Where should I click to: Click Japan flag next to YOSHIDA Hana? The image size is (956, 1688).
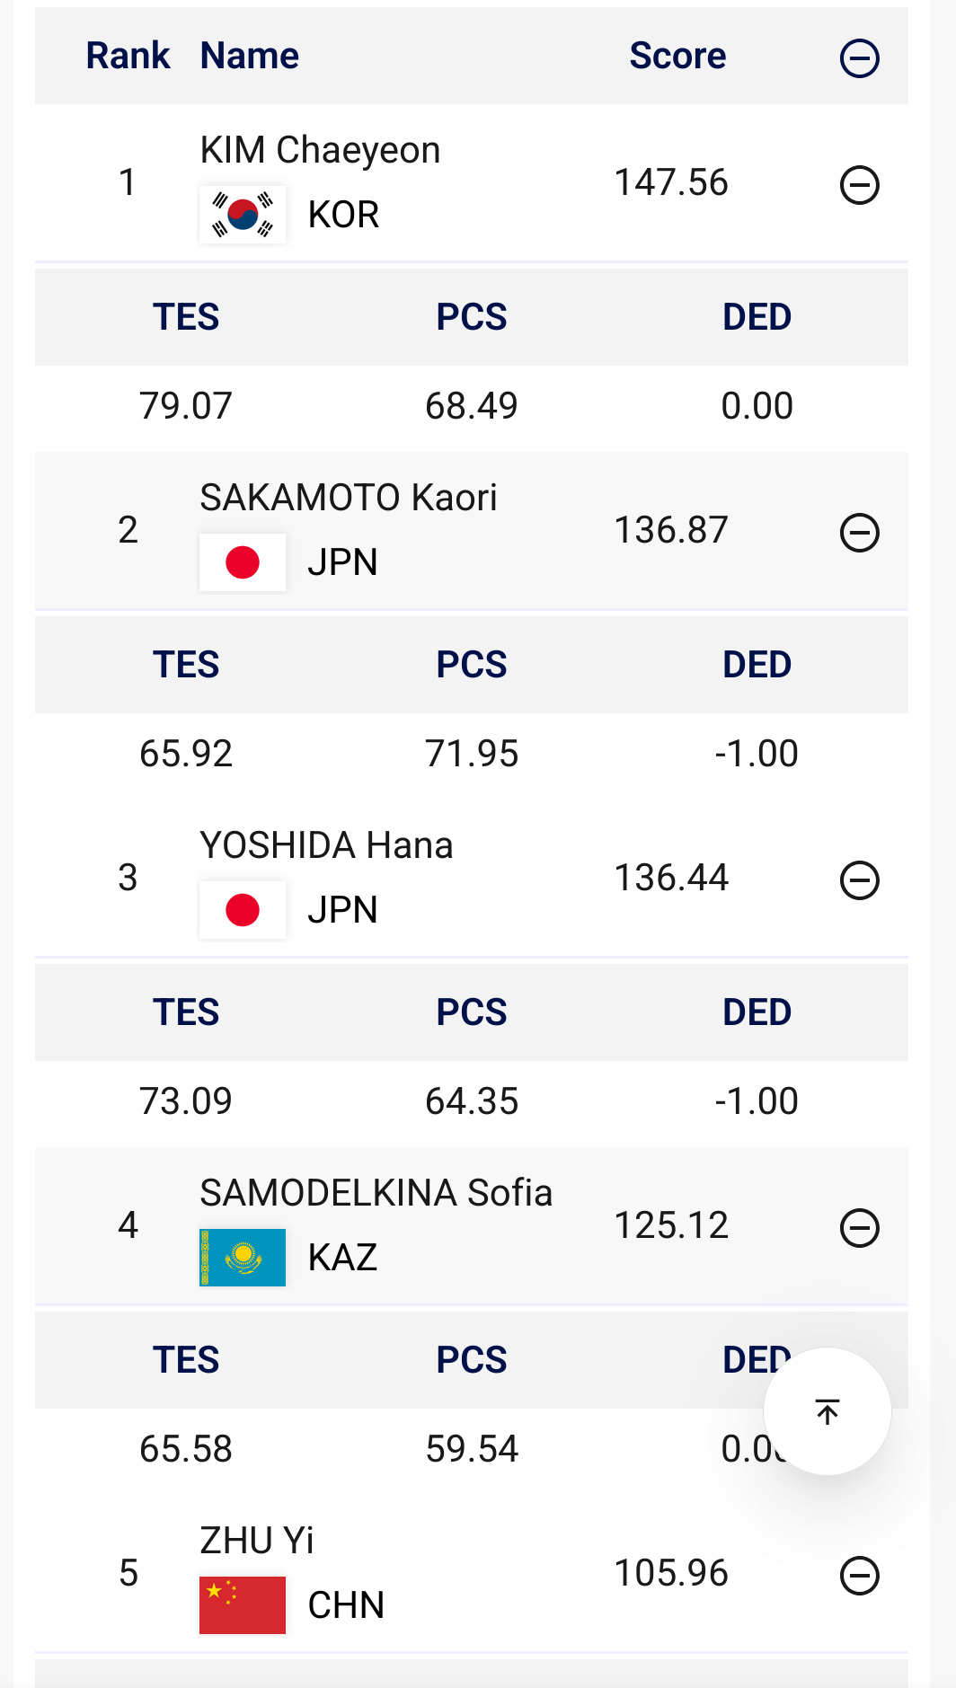point(243,910)
